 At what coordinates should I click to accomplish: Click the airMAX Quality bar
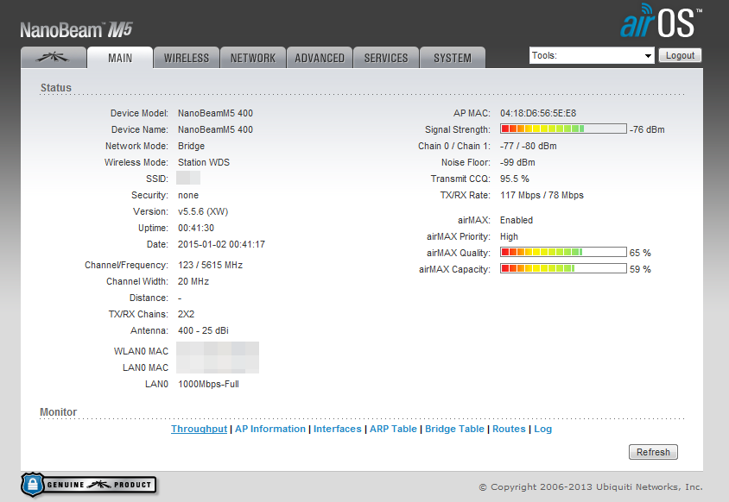pyautogui.click(x=563, y=252)
